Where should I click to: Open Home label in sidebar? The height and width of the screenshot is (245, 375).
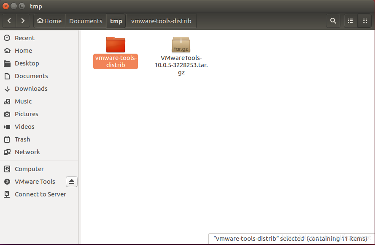pyautogui.click(x=24, y=51)
